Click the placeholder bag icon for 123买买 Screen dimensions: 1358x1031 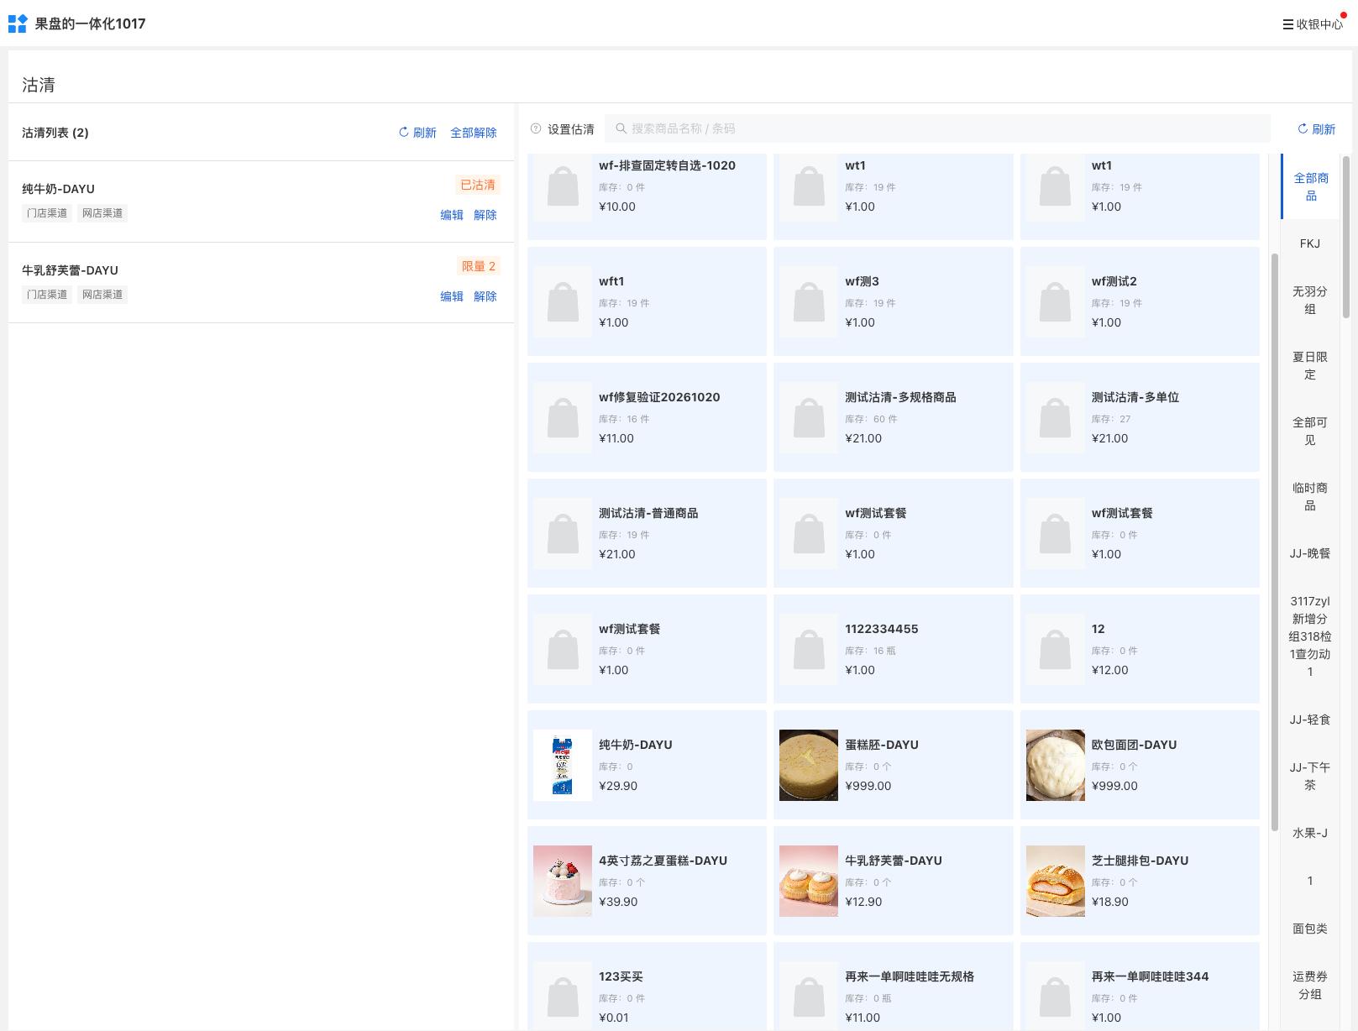click(x=563, y=997)
